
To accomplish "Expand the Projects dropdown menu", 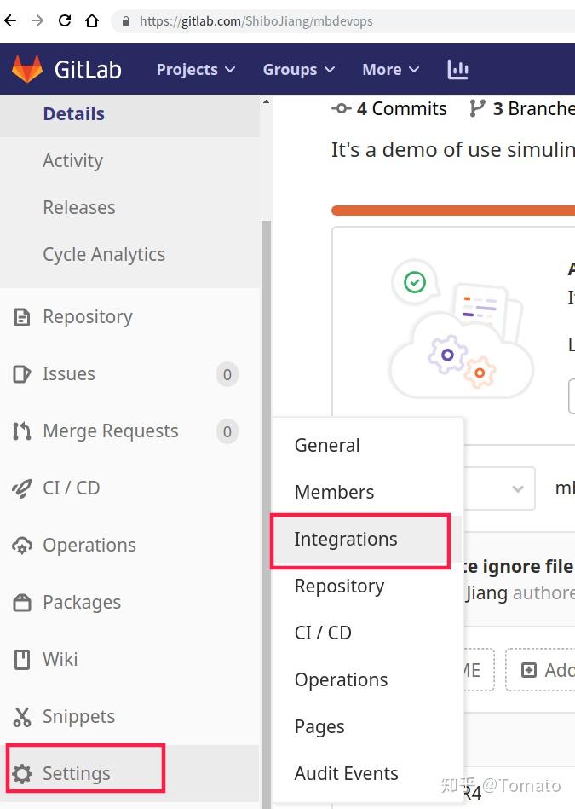I will click(x=195, y=70).
